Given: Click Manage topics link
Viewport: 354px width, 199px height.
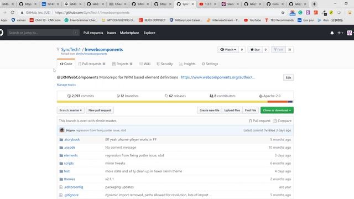Looking at the screenshot, I should [x=66, y=85].
